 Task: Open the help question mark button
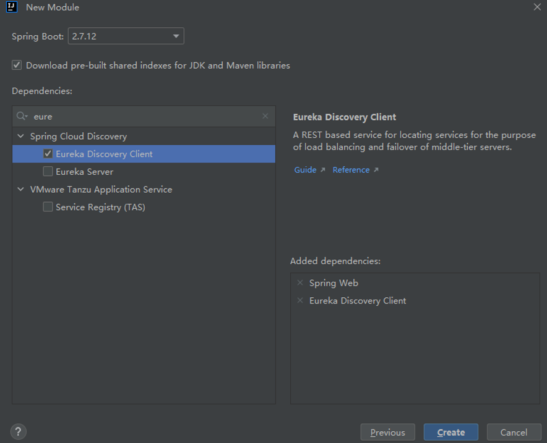click(19, 432)
